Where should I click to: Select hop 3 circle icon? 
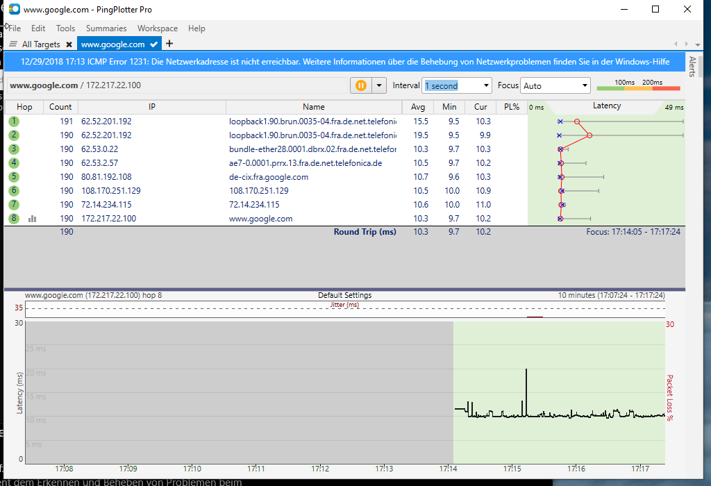14,149
